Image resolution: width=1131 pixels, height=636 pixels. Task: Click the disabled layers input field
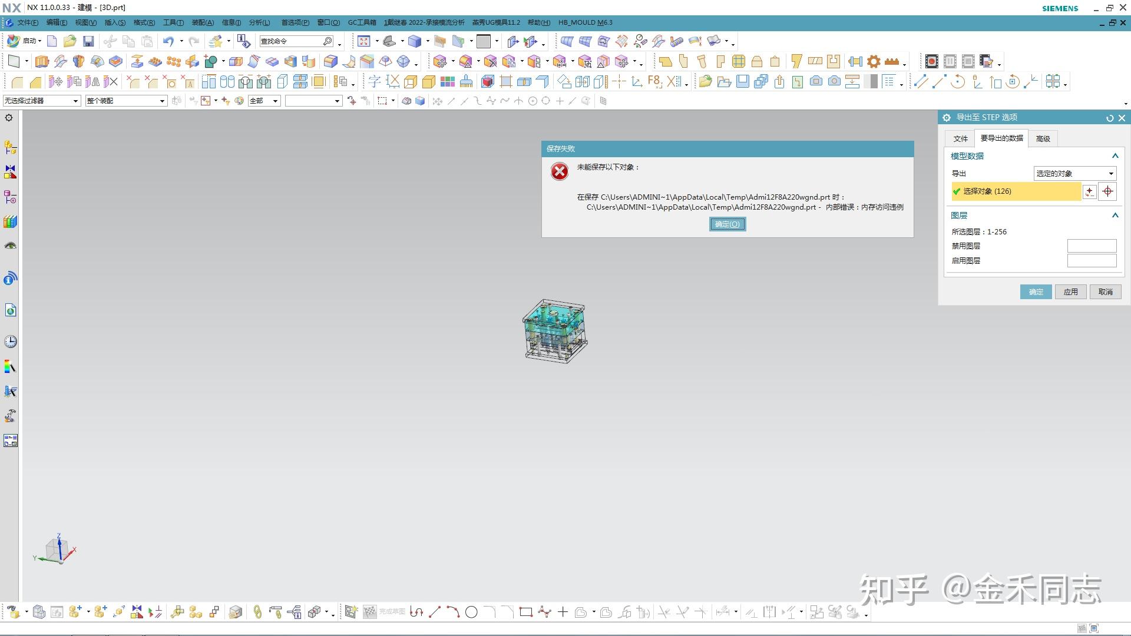tap(1092, 246)
